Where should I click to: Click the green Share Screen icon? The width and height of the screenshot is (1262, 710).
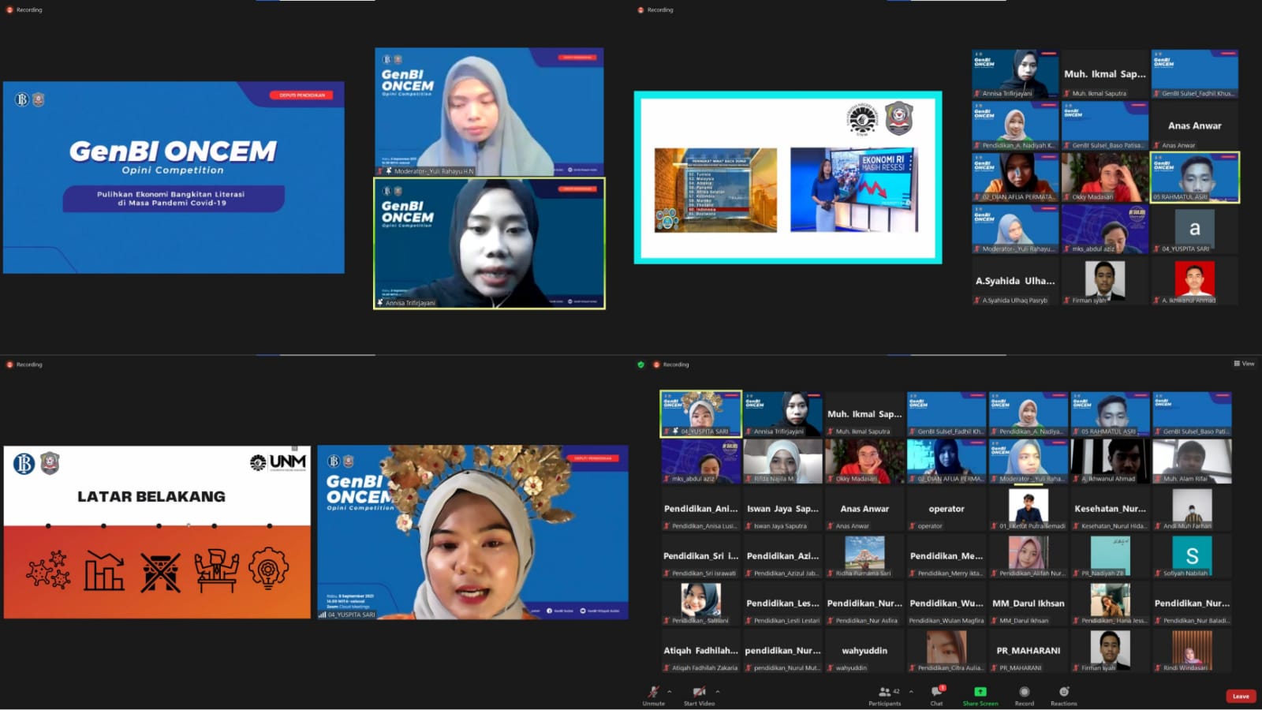980,692
